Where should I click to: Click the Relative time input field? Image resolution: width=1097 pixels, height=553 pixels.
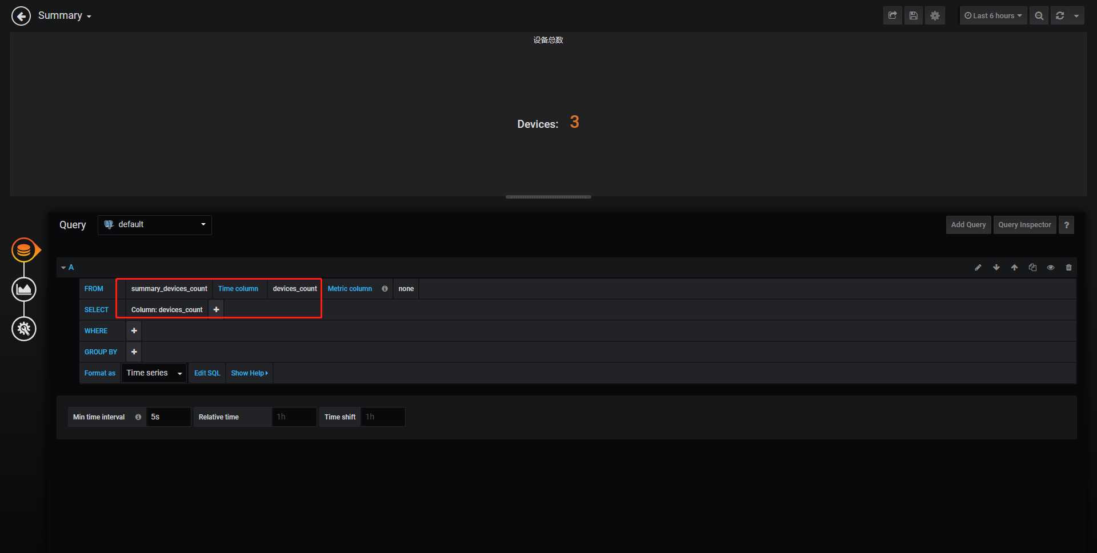click(294, 417)
